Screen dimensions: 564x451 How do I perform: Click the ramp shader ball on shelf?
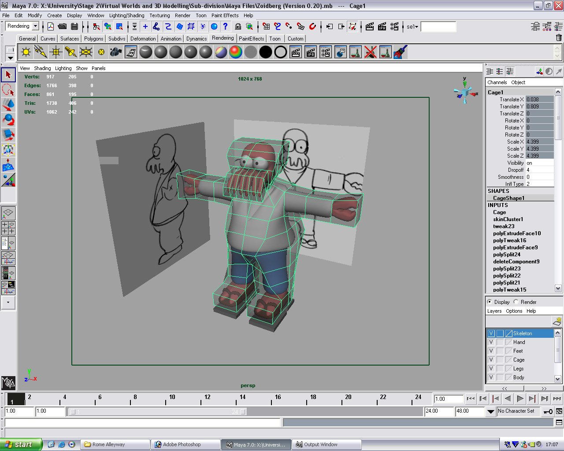pyautogui.click(x=236, y=52)
